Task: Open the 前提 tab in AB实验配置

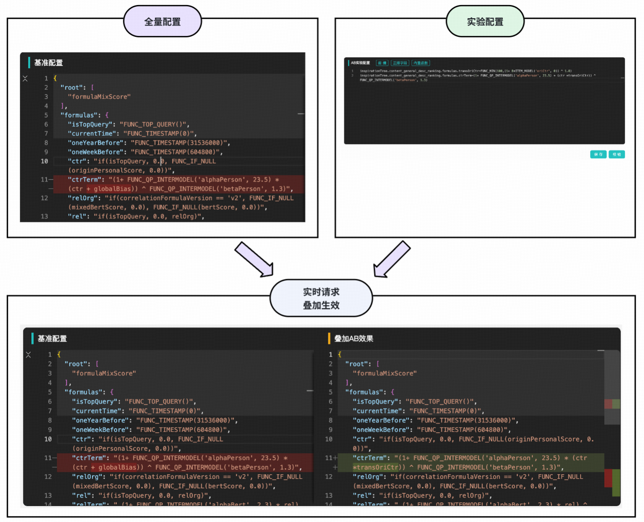Action: [382, 63]
